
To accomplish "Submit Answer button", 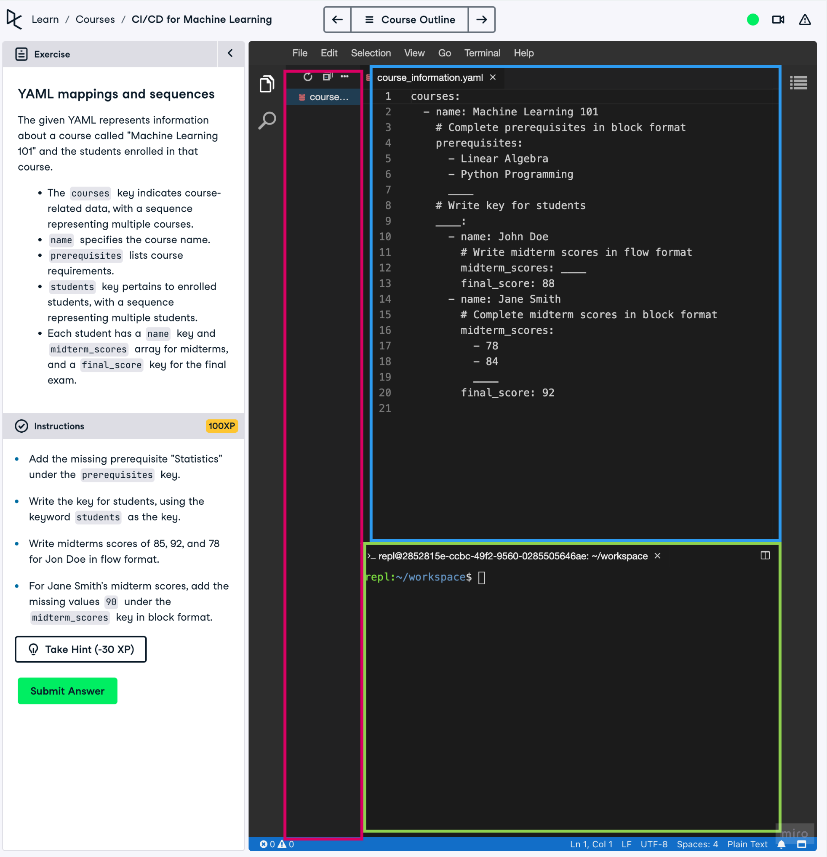I will [x=67, y=691].
